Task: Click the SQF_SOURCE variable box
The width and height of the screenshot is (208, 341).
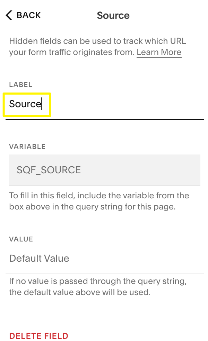Action: (104, 170)
